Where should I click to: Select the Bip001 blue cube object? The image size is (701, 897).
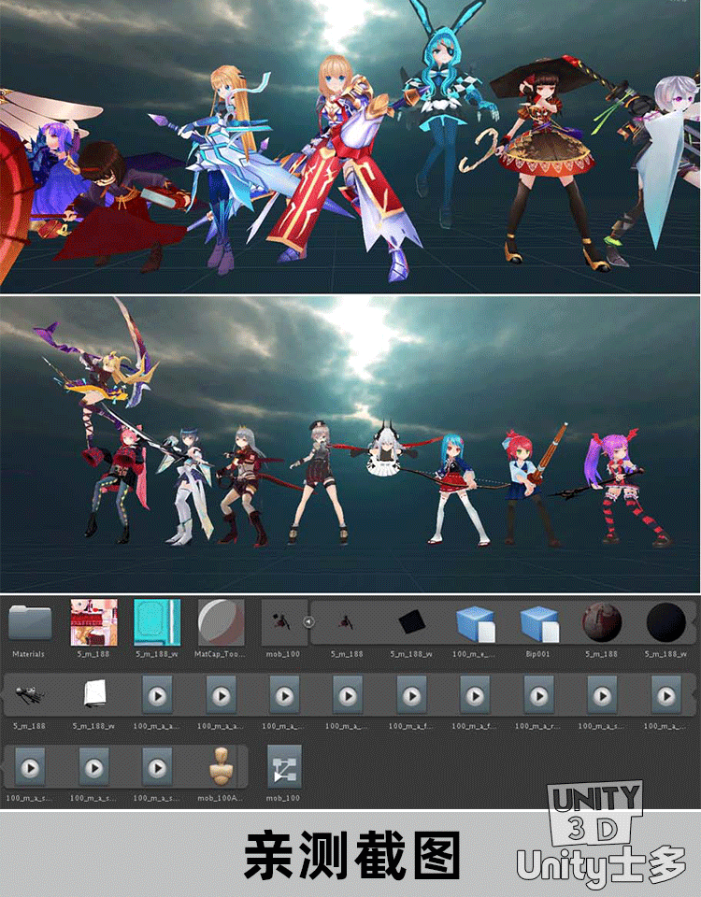tap(539, 625)
